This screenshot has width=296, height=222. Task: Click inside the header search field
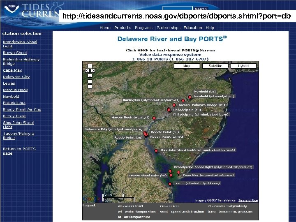coord(177,8)
